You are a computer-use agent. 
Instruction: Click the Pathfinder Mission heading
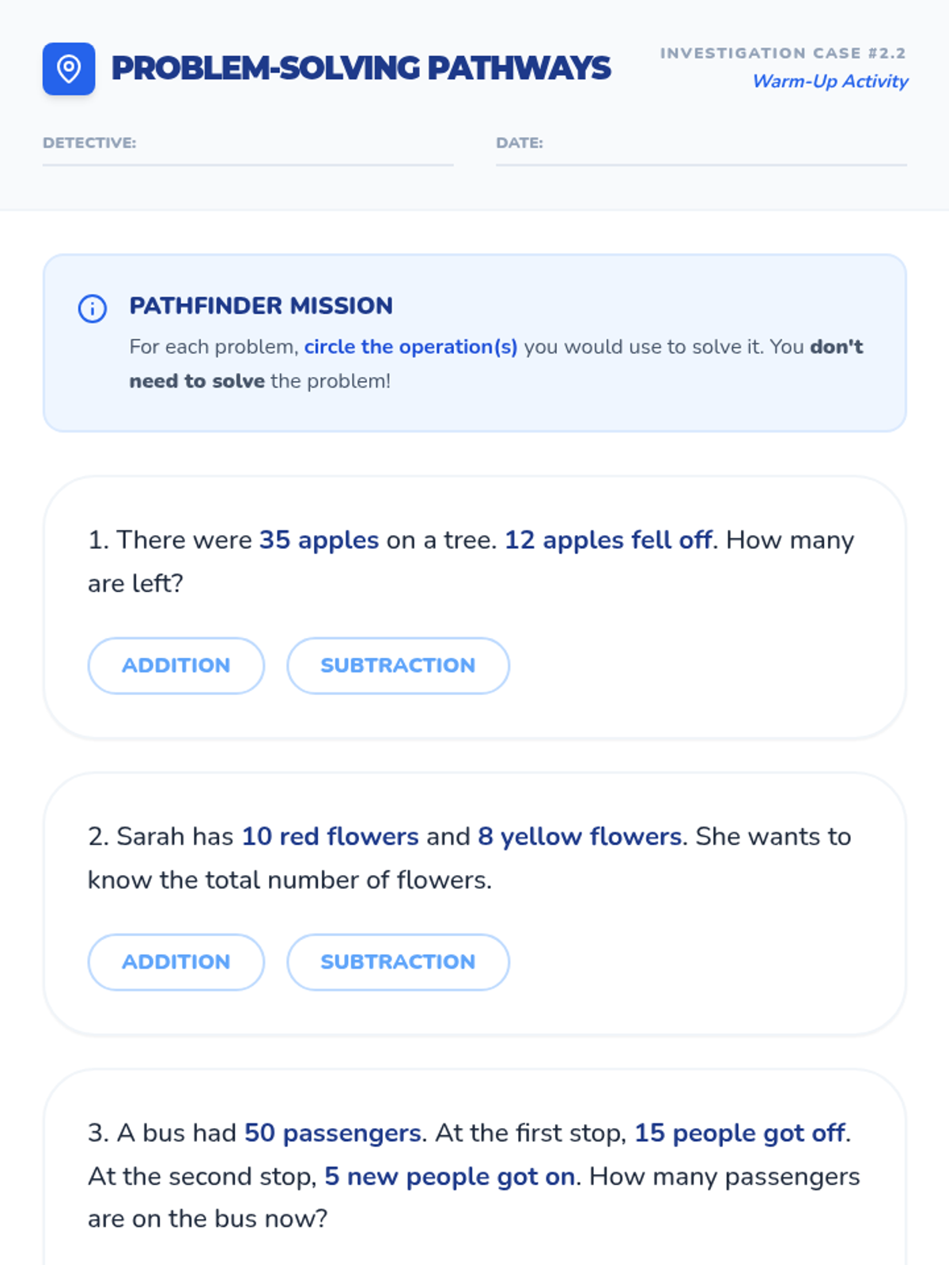click(261, 306)
